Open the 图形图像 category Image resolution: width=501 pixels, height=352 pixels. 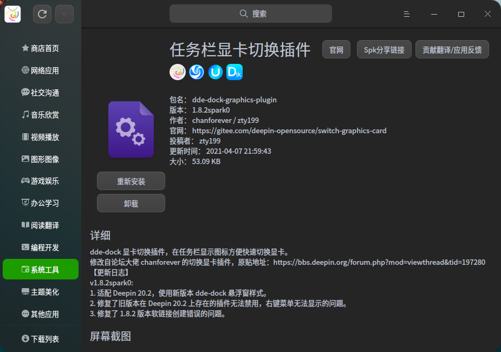pyautogui.click(x=41, y=159)
